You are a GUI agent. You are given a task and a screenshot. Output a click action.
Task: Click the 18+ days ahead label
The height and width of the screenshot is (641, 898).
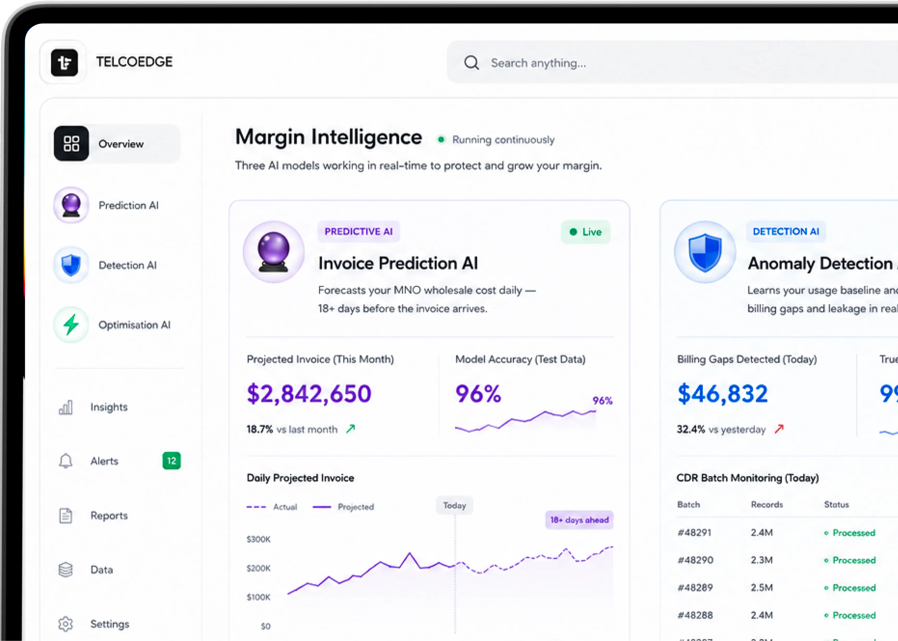[x=579, y=520]
